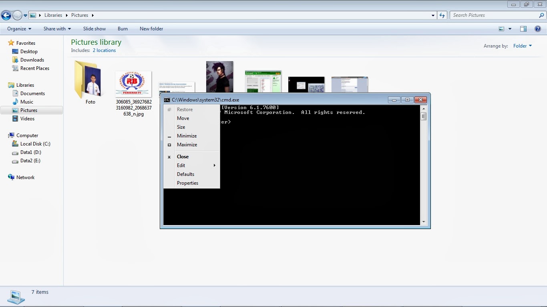Viewport: 547px width, 307px height.
Task: Choose Defaults in the cmd system menu
Action: (191, 174)
